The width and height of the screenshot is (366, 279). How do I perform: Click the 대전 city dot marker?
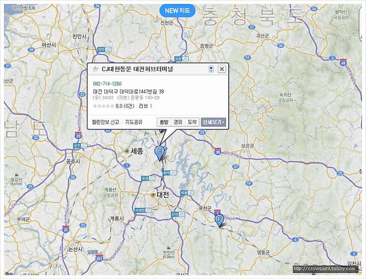[153, 195]
